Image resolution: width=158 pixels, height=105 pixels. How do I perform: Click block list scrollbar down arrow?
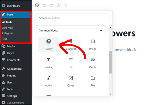point(111,94)
